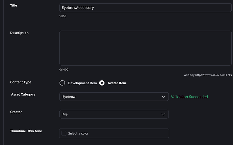Click the Validation Succeeded status text
The image size is (233, 145).
pos(189,97)
